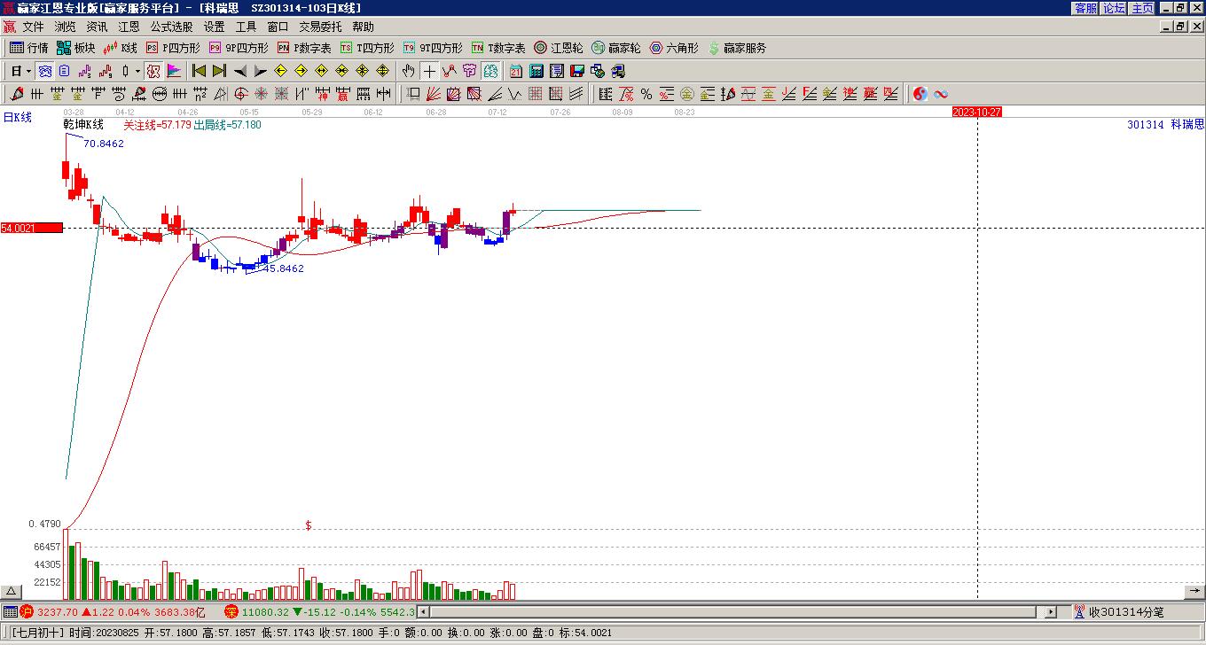Click the save floppy disk icon
The image size is (1206, 645).
[x=577, y=71]
